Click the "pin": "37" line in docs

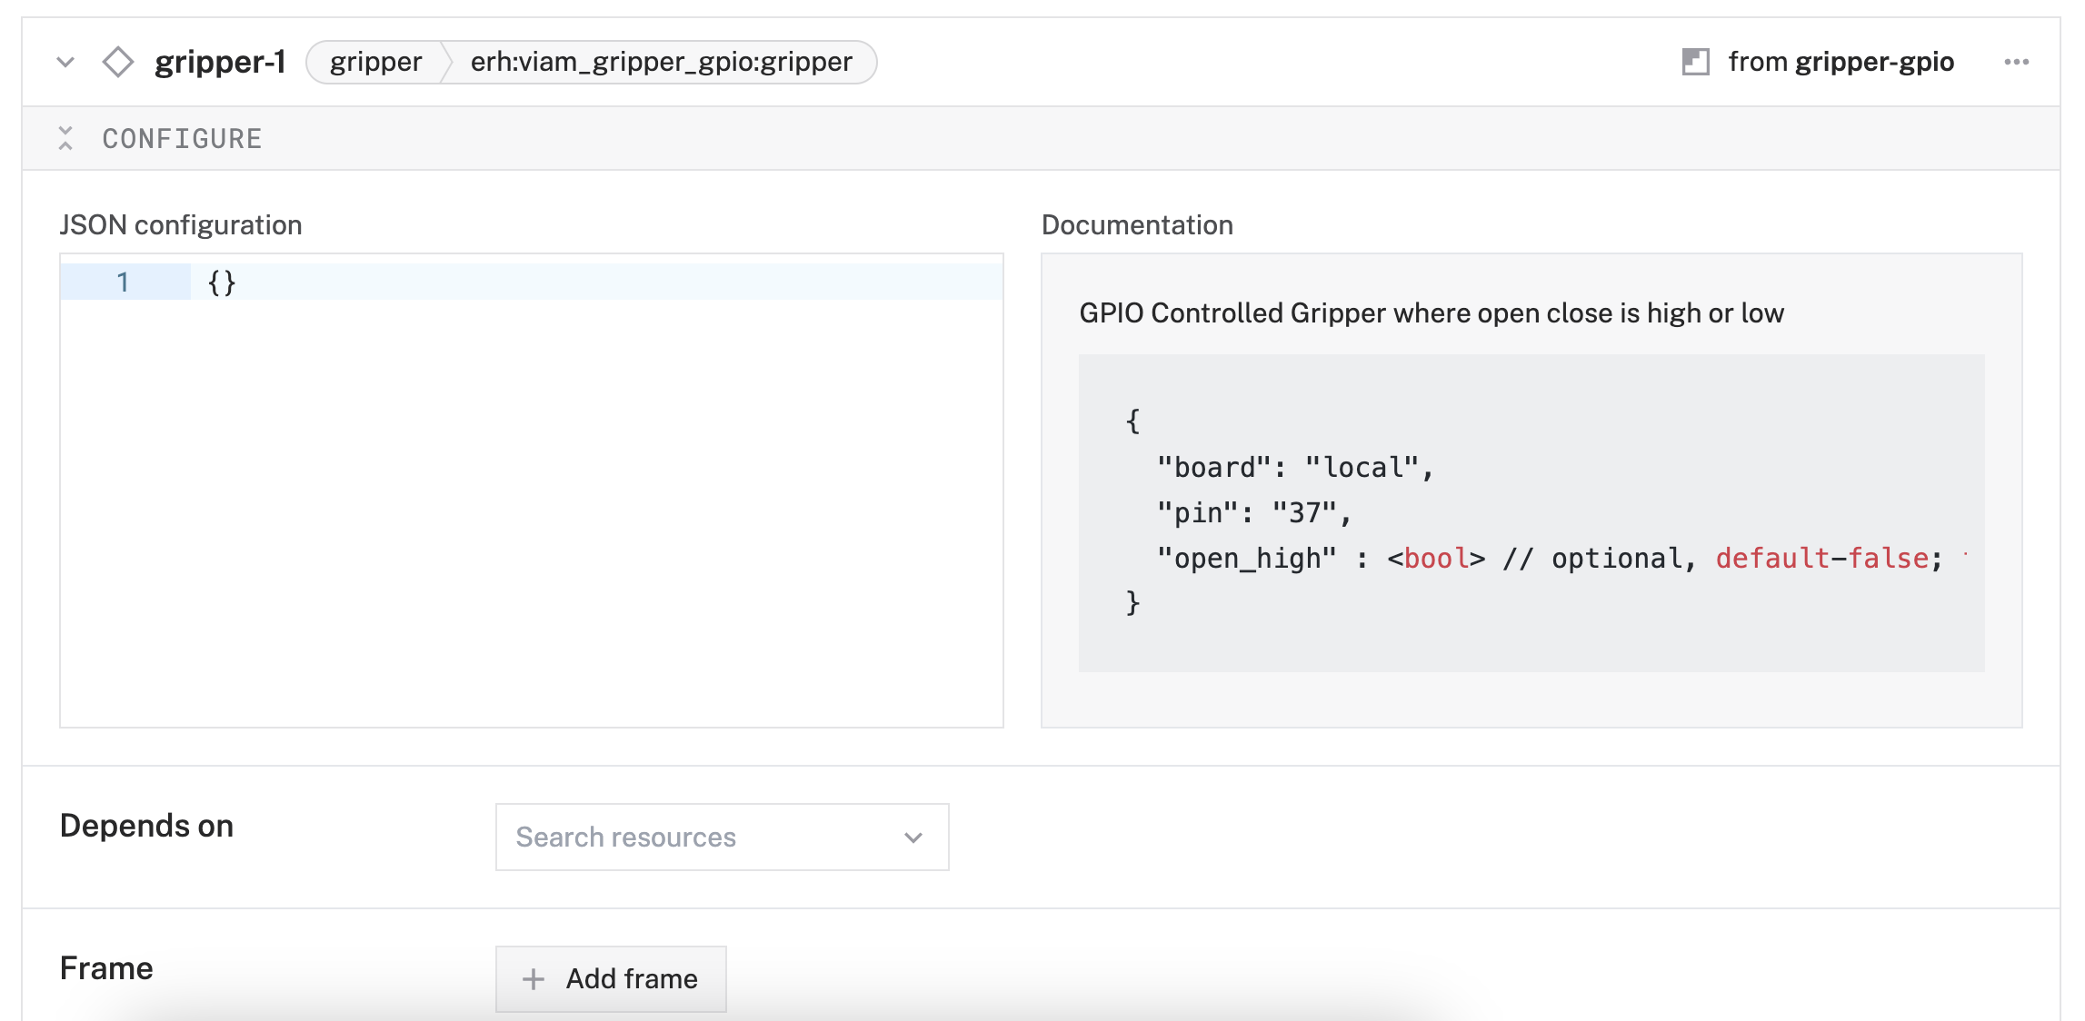1254,512
